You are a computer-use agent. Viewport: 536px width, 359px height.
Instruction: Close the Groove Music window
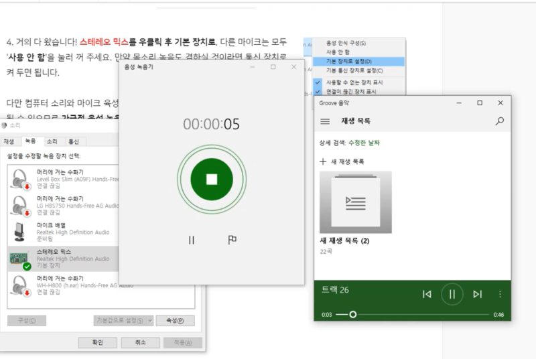click(x=500, y=103)
